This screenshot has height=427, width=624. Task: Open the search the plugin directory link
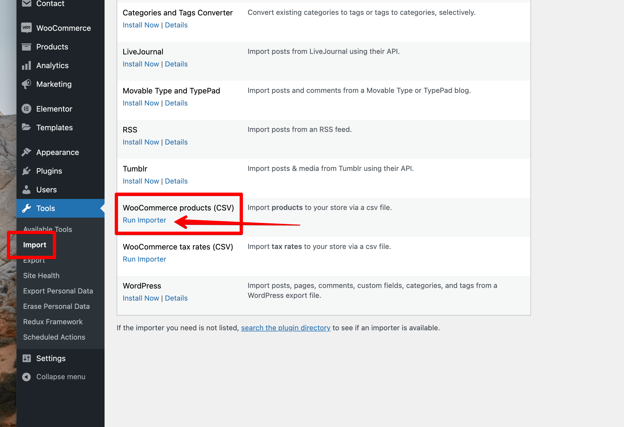point(286,328)
